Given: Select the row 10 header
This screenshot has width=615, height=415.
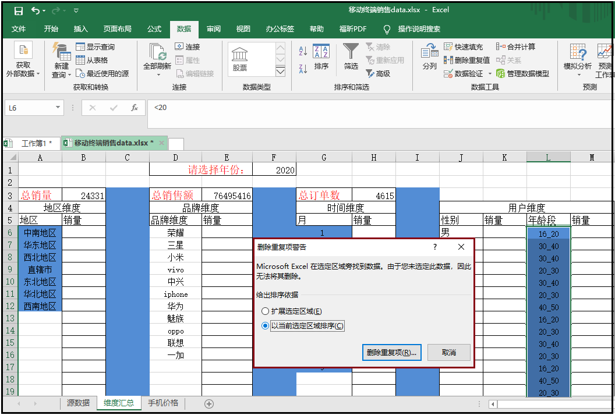Looking at the screenshot, I should 10,281.
